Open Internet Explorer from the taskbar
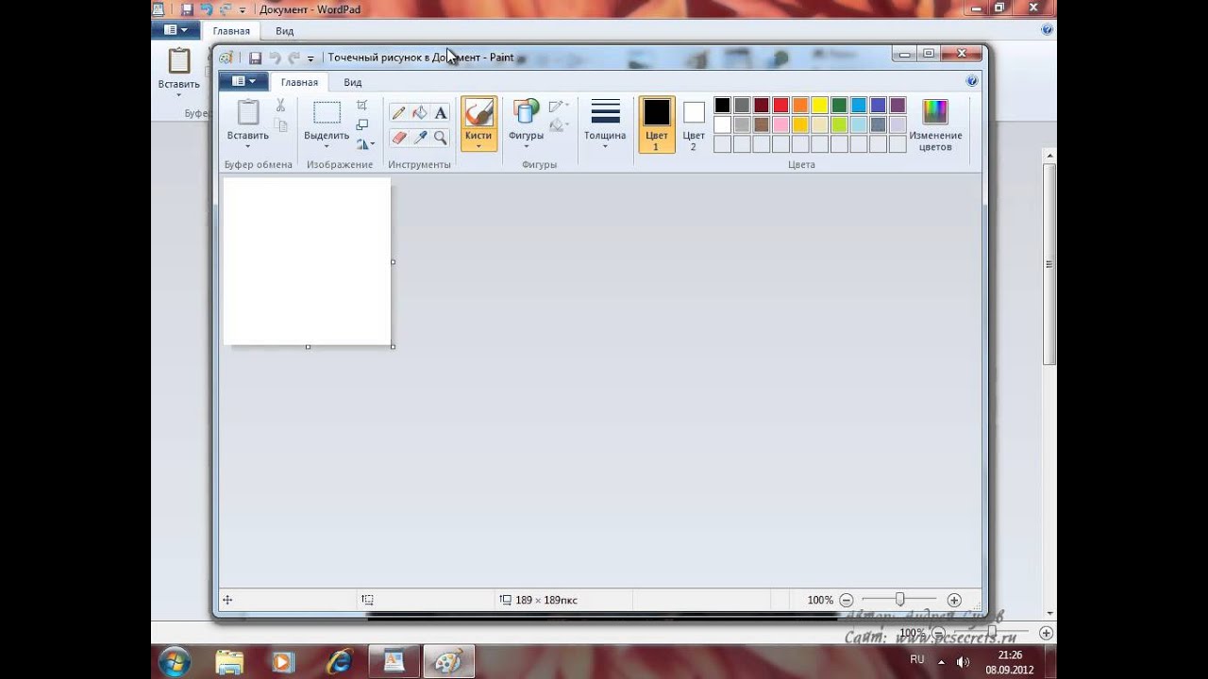 [339, 662]
